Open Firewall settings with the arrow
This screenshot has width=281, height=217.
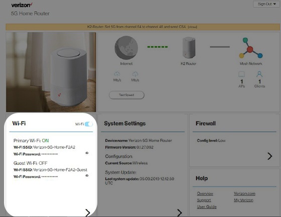pos(270,156)
